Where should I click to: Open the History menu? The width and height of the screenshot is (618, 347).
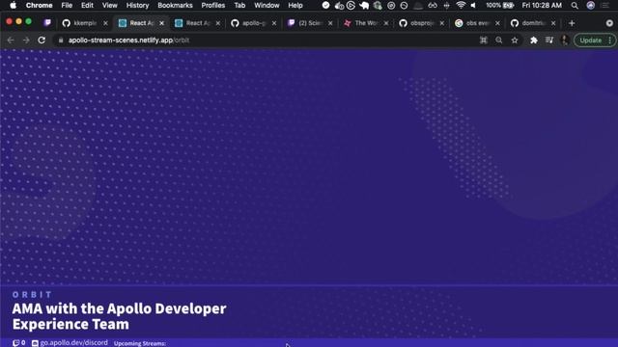pos(137,5)
